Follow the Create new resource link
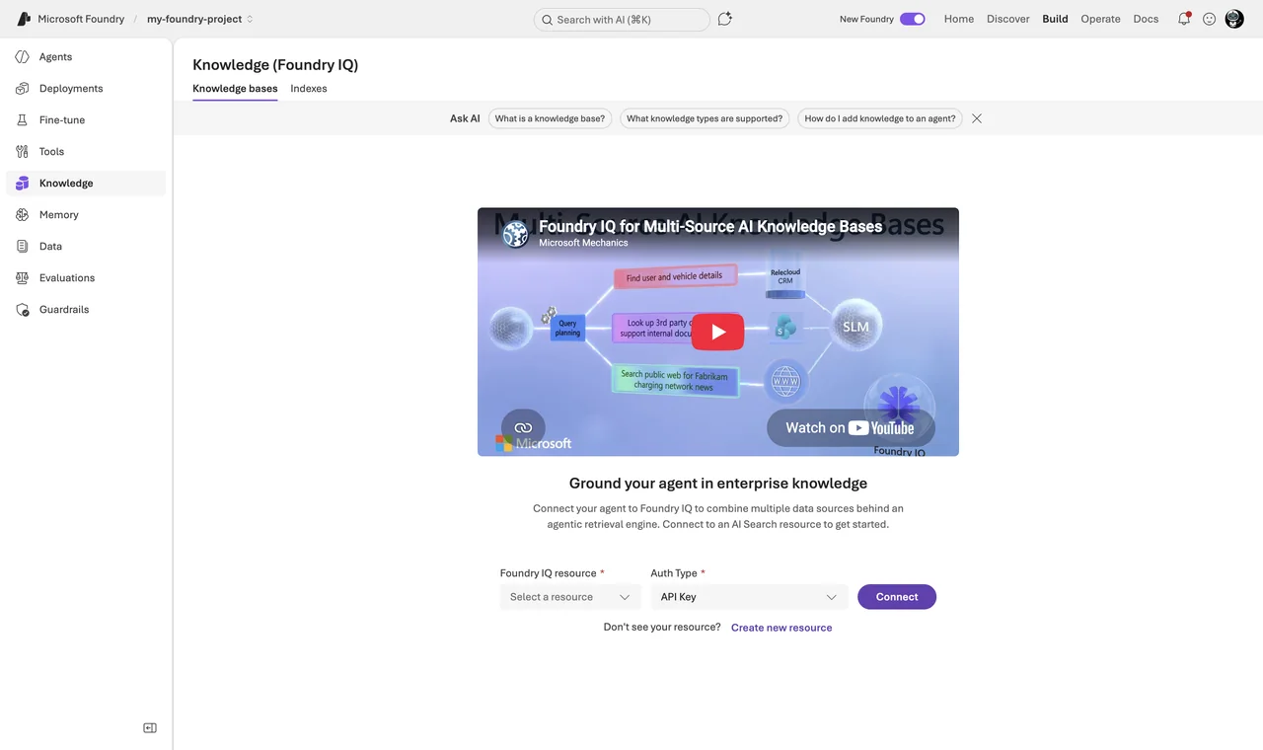This screenshot has width=1263, height=750. [x=781, y=628]
